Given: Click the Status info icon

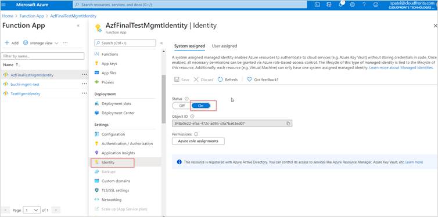Looking at the screenshot, I should (186, 99).
